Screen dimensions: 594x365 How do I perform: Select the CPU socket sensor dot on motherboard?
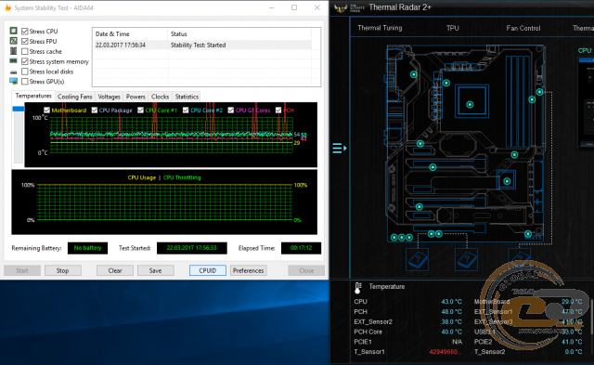[470, 105]
